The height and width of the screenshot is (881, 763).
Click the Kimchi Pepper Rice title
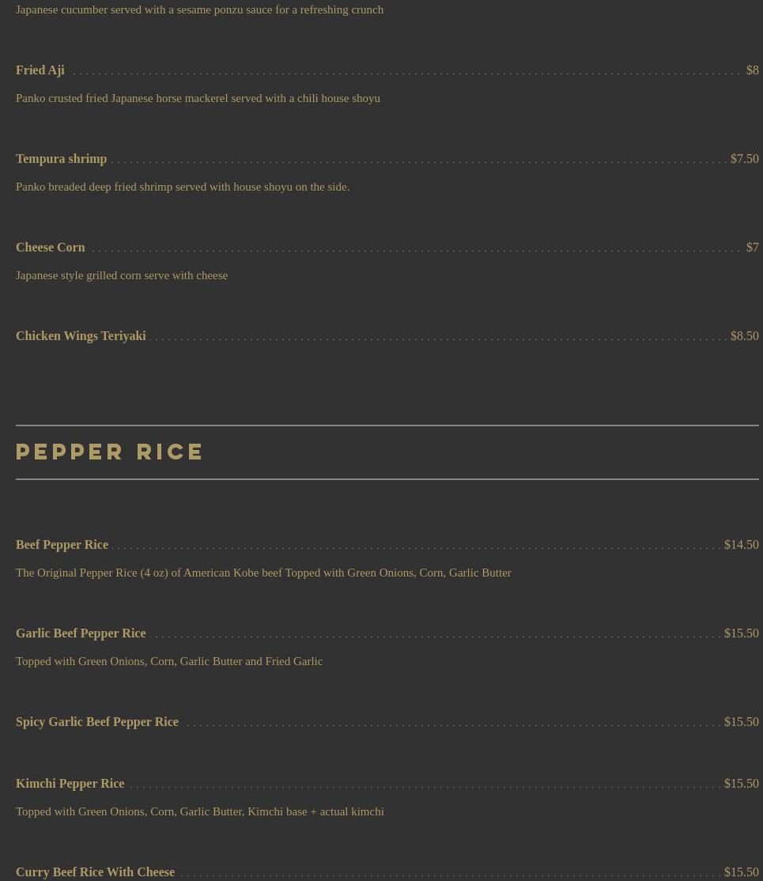click(70, 784)
